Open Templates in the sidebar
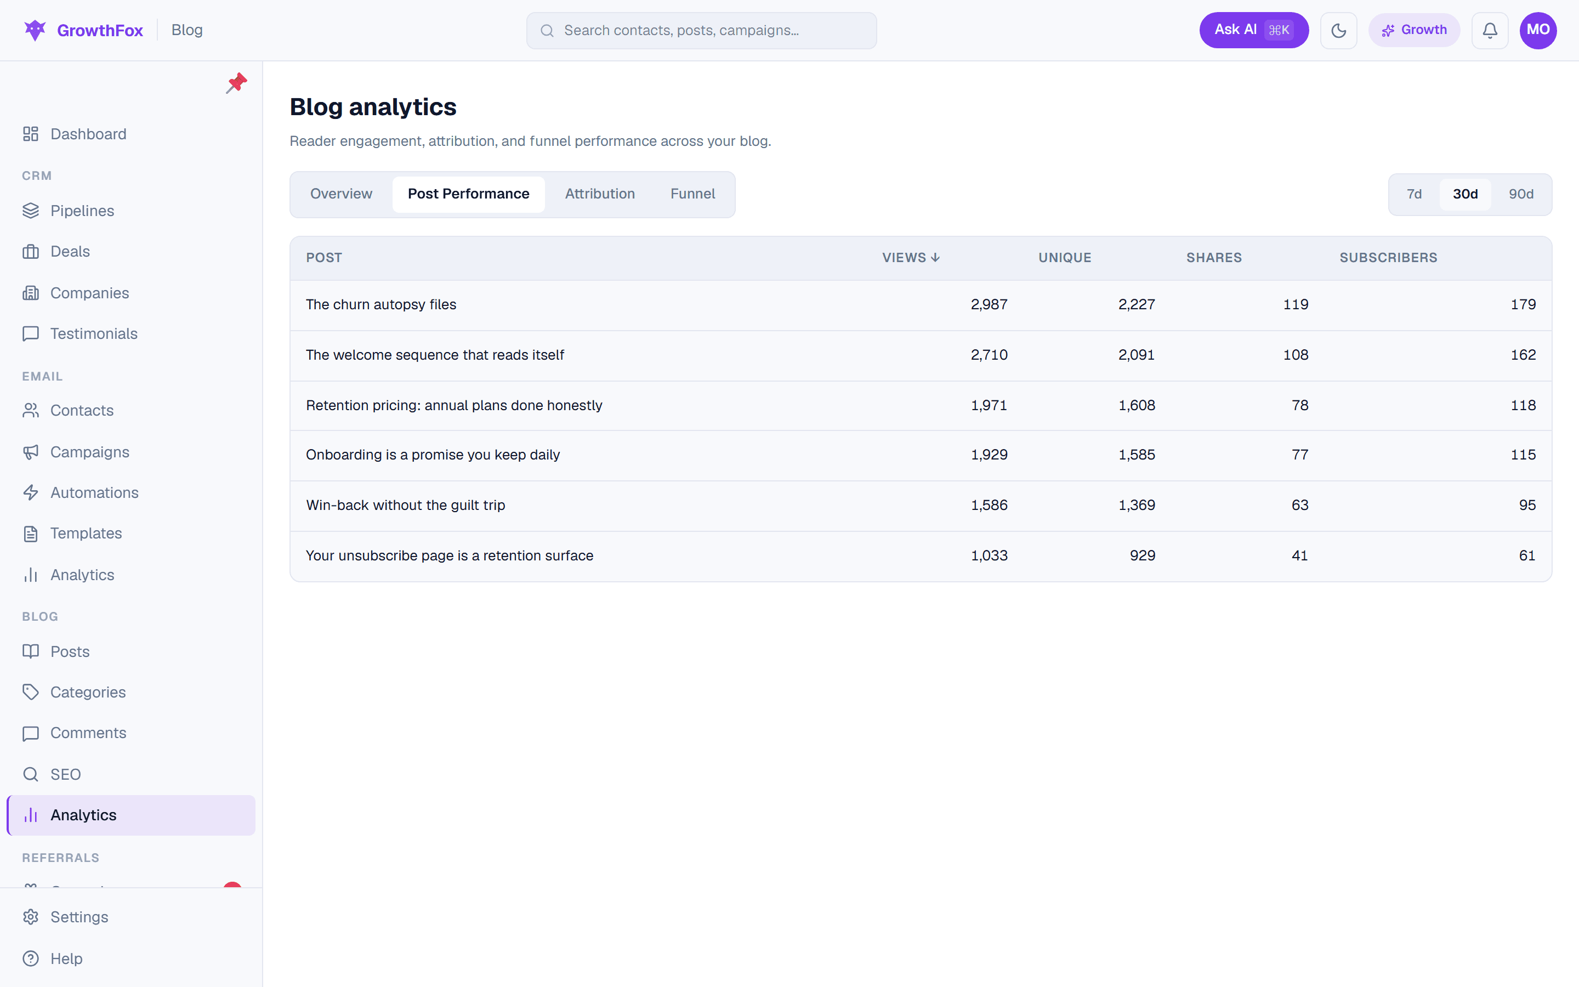This screenshot has height=987, width=1579. [x=130, y=534]
